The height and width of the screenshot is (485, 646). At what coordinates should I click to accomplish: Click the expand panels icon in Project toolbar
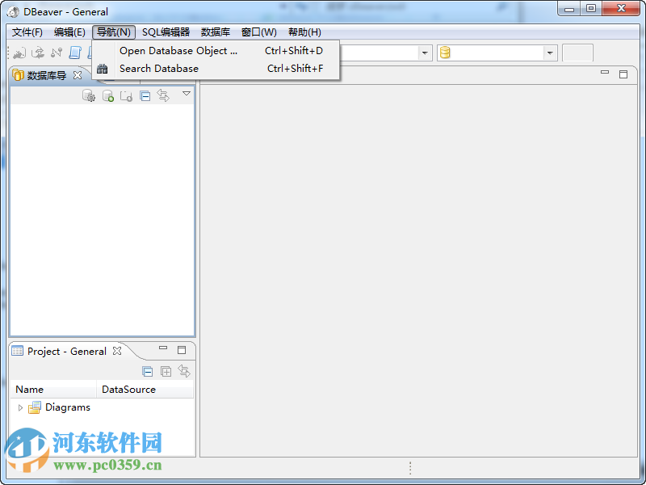[166, 371]
